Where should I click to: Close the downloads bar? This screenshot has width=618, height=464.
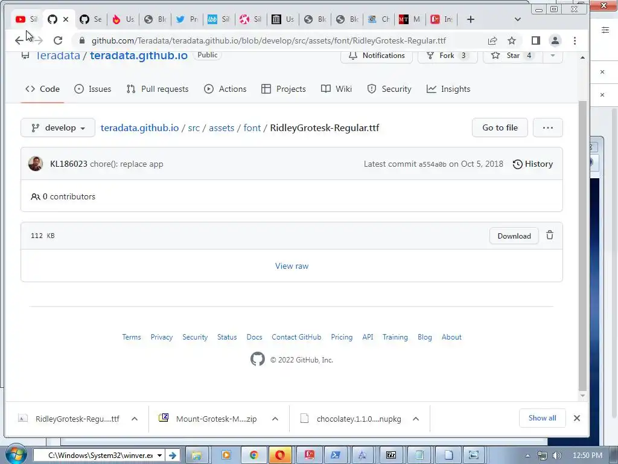click(576, 418)
